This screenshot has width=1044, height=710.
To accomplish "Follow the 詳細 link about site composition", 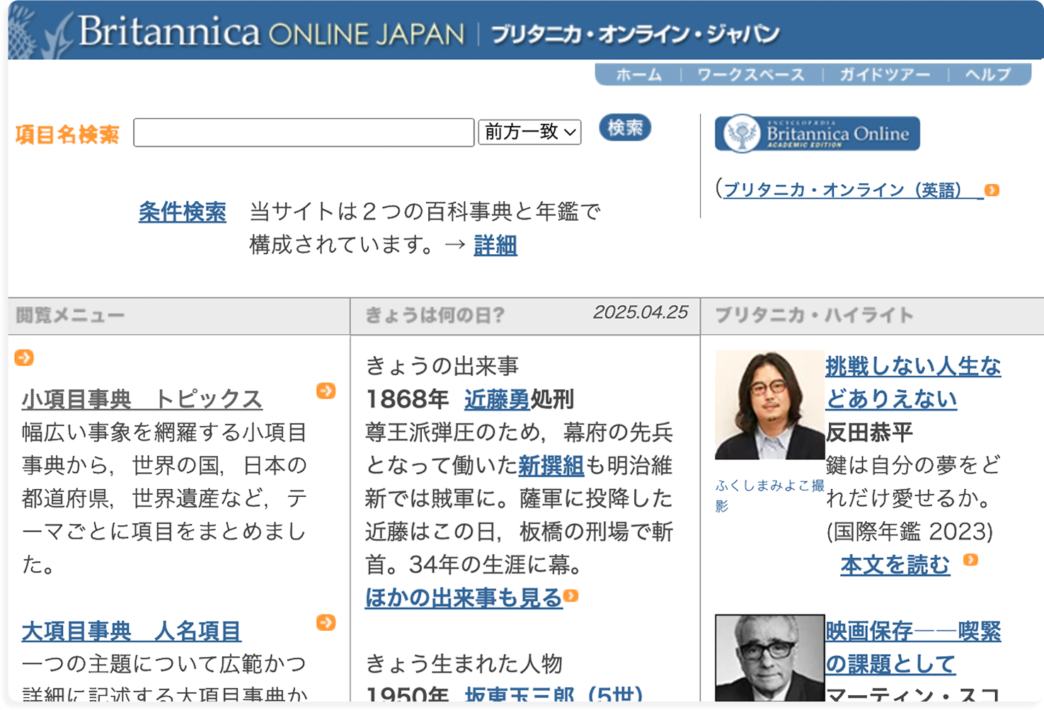I will tap(495, 245).
